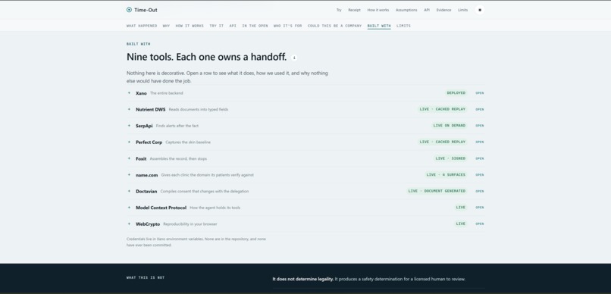Image resolution: width=611 pixels, height=294 pixels.
Task: Click 'Reproducibility in your browser' text
Action: pyautogui.click(x=190, y=224)
